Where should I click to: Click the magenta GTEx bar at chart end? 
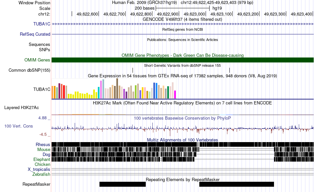175,95
